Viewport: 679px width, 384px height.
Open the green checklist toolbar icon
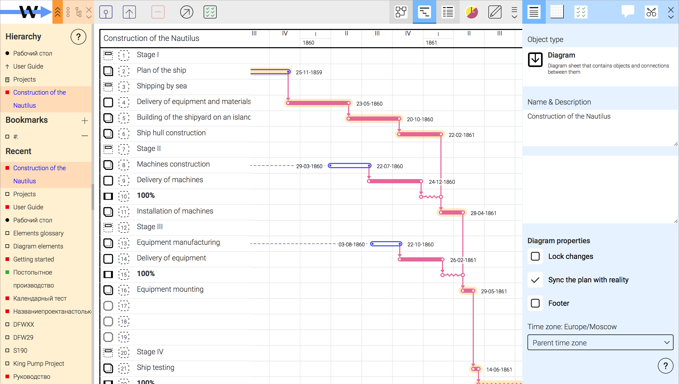pyautogui.click(x=210, y=12)
